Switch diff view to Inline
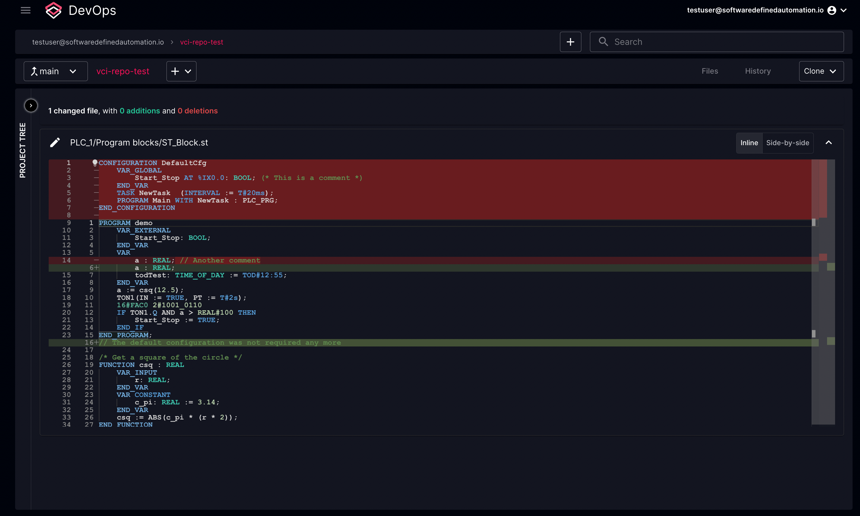 tap(749, 143)
